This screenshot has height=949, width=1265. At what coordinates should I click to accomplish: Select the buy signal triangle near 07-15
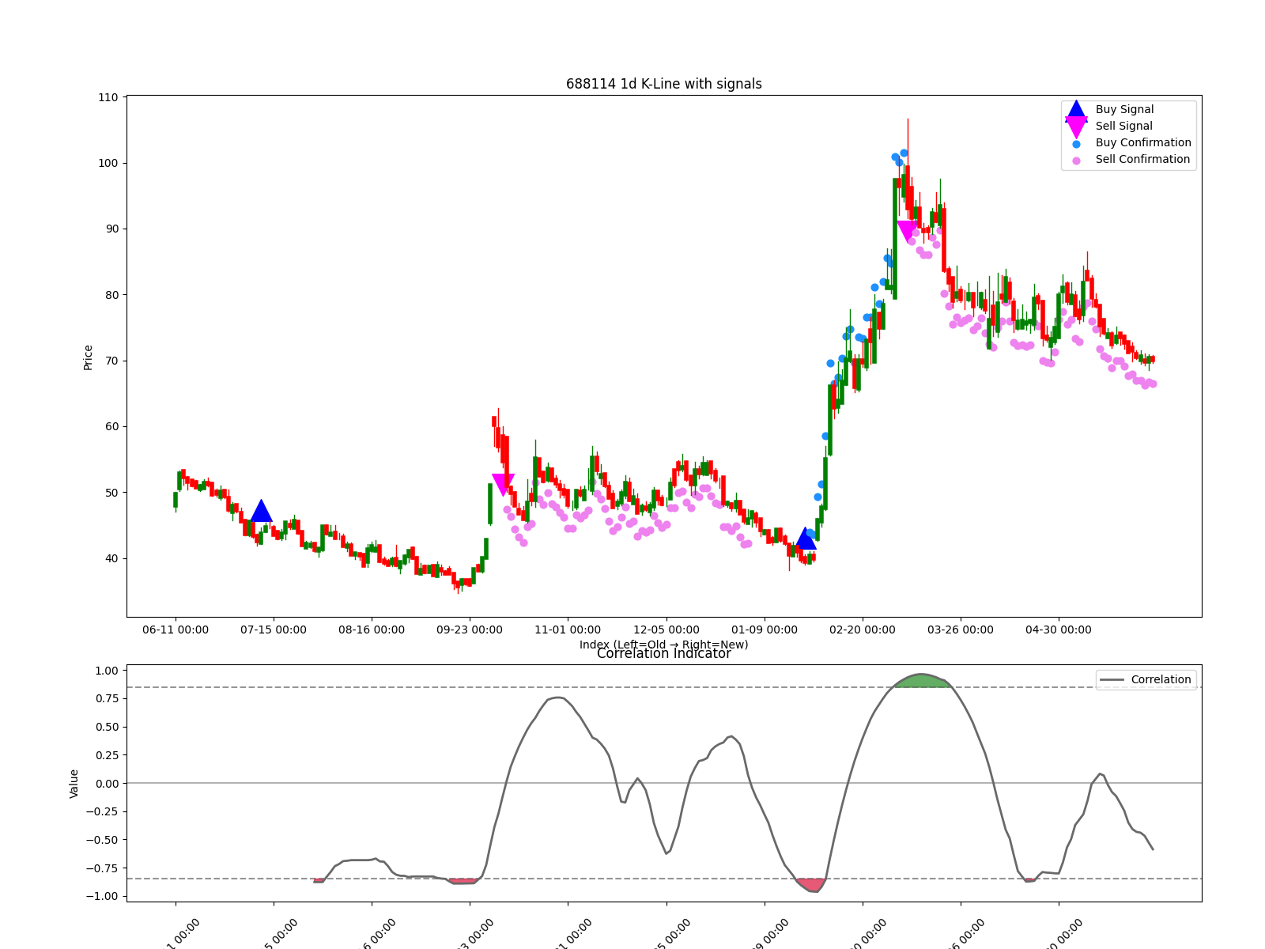click(x=261, y=512)
